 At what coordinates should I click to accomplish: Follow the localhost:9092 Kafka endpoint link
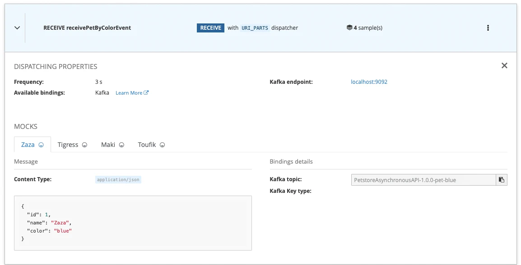[x=369, y=82]
